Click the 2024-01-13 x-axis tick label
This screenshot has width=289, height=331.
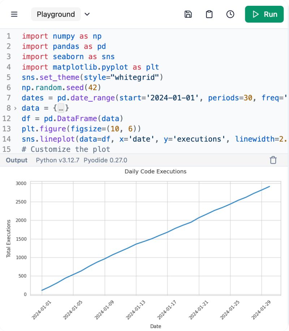[135, 310]
